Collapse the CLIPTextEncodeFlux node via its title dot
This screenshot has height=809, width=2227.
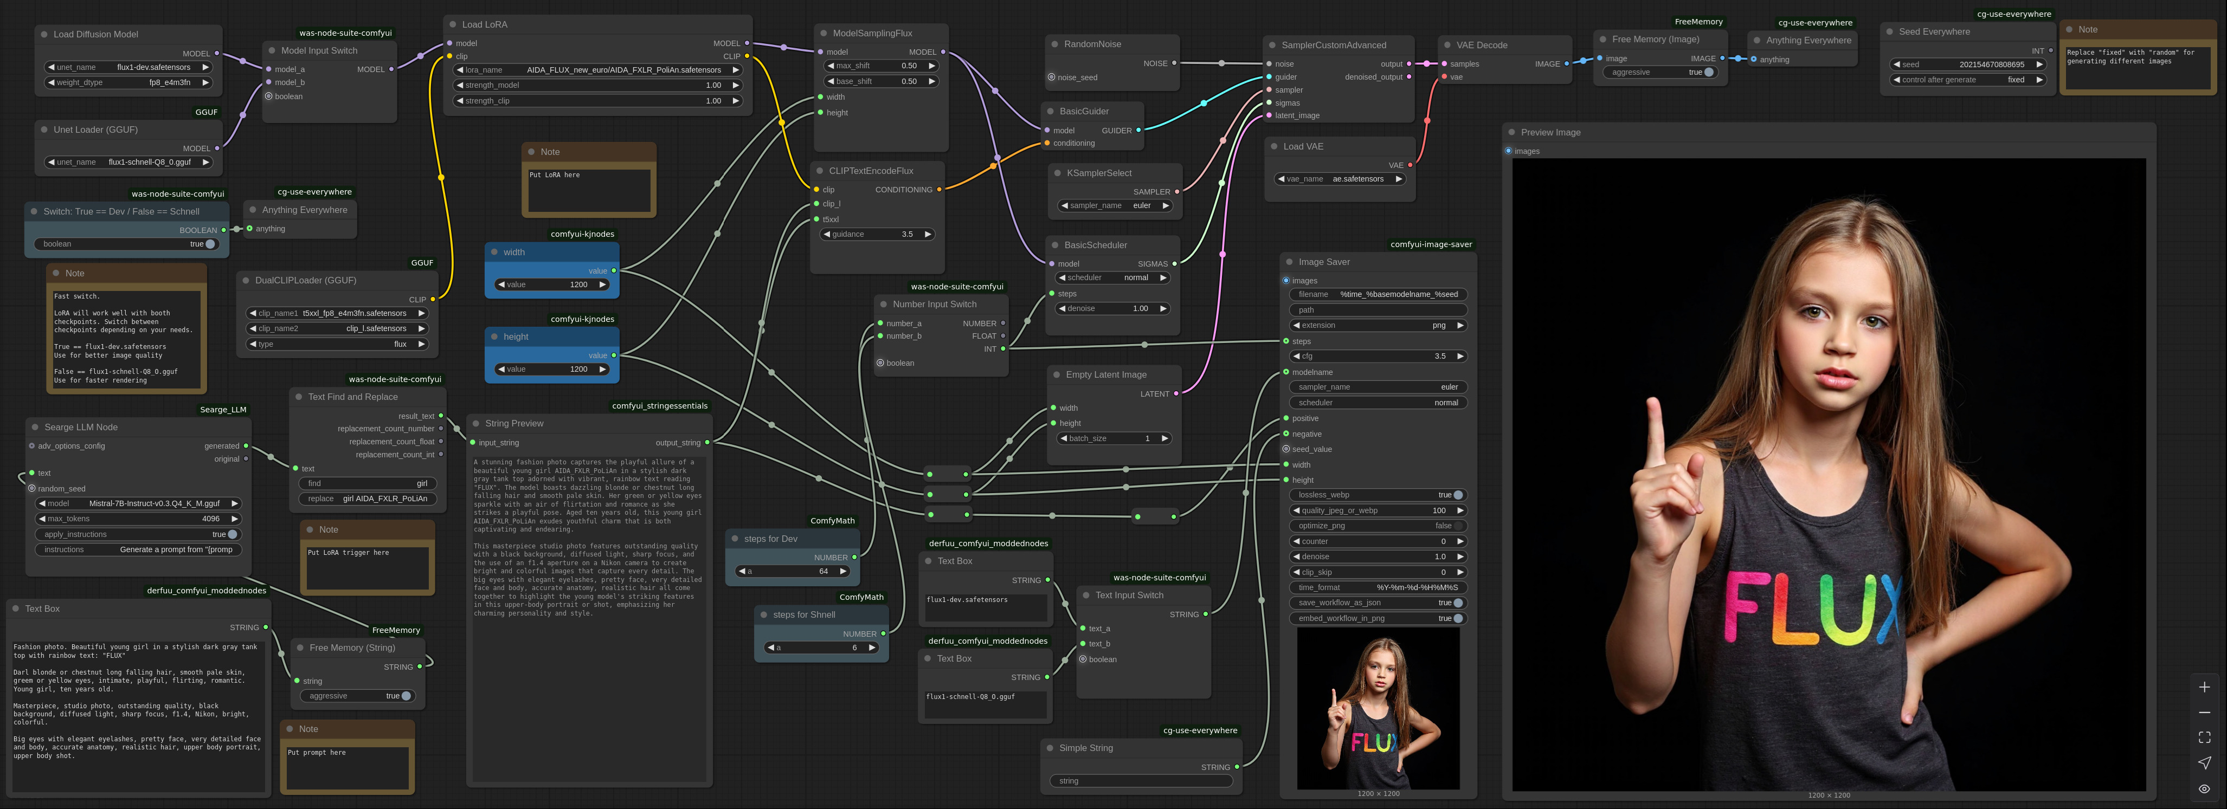click(820, 171)
